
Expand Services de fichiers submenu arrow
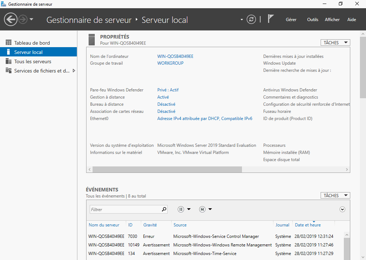click(74, 71)
